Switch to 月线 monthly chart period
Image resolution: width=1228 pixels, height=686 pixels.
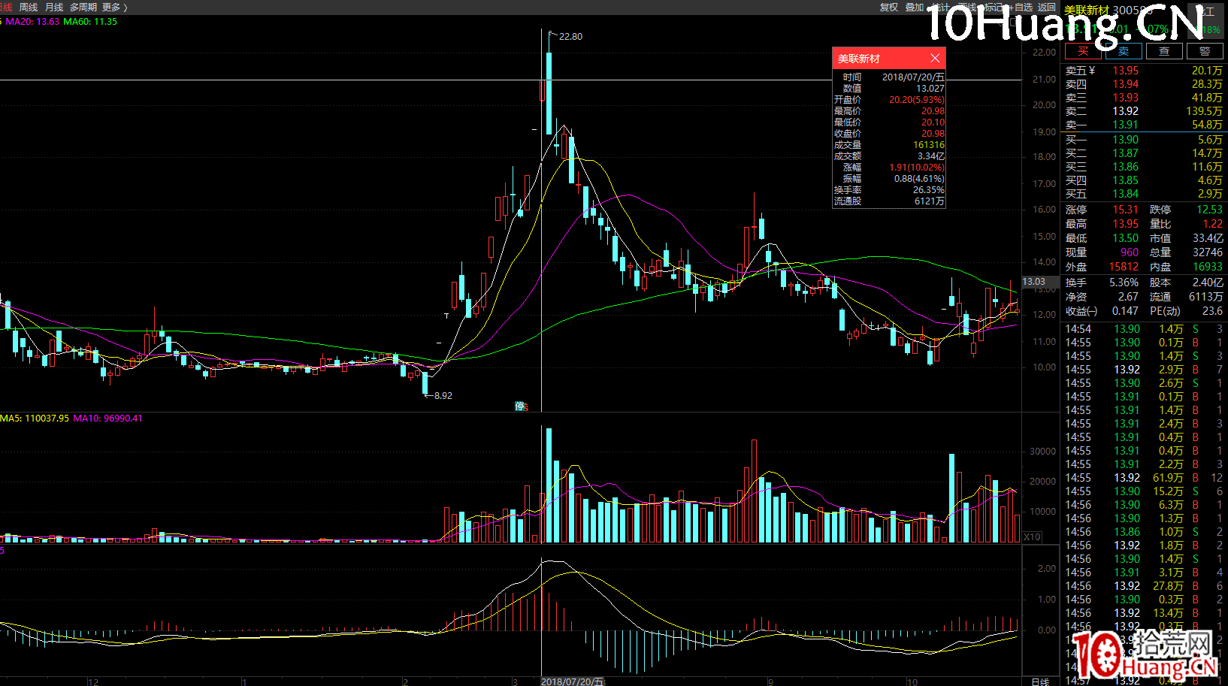pos(54,7)
